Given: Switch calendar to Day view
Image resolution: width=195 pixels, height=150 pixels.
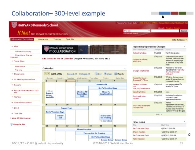Looking at the screenshot, I should 98,74.
